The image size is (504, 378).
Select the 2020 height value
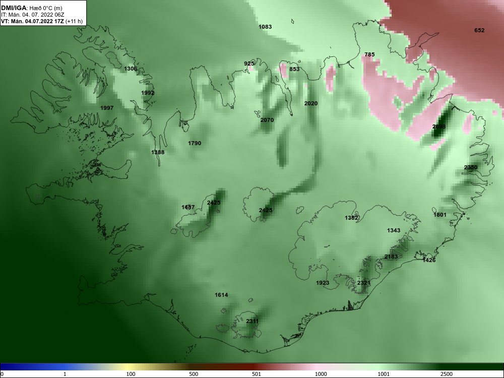tap(311, 103)
